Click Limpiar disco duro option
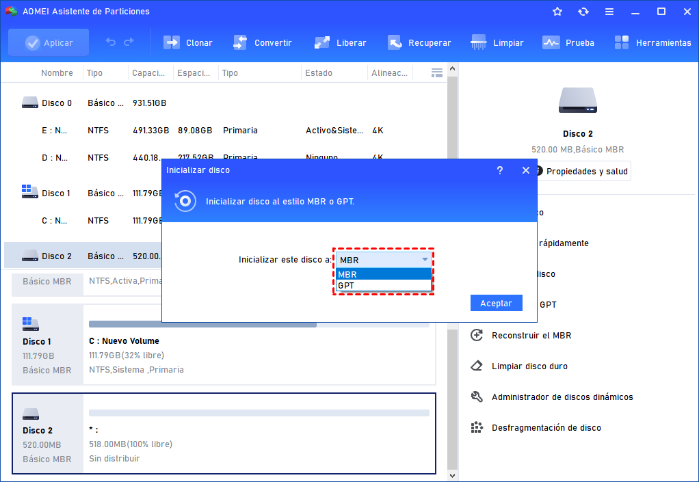 pyautogui.click(x=529, y=366)
